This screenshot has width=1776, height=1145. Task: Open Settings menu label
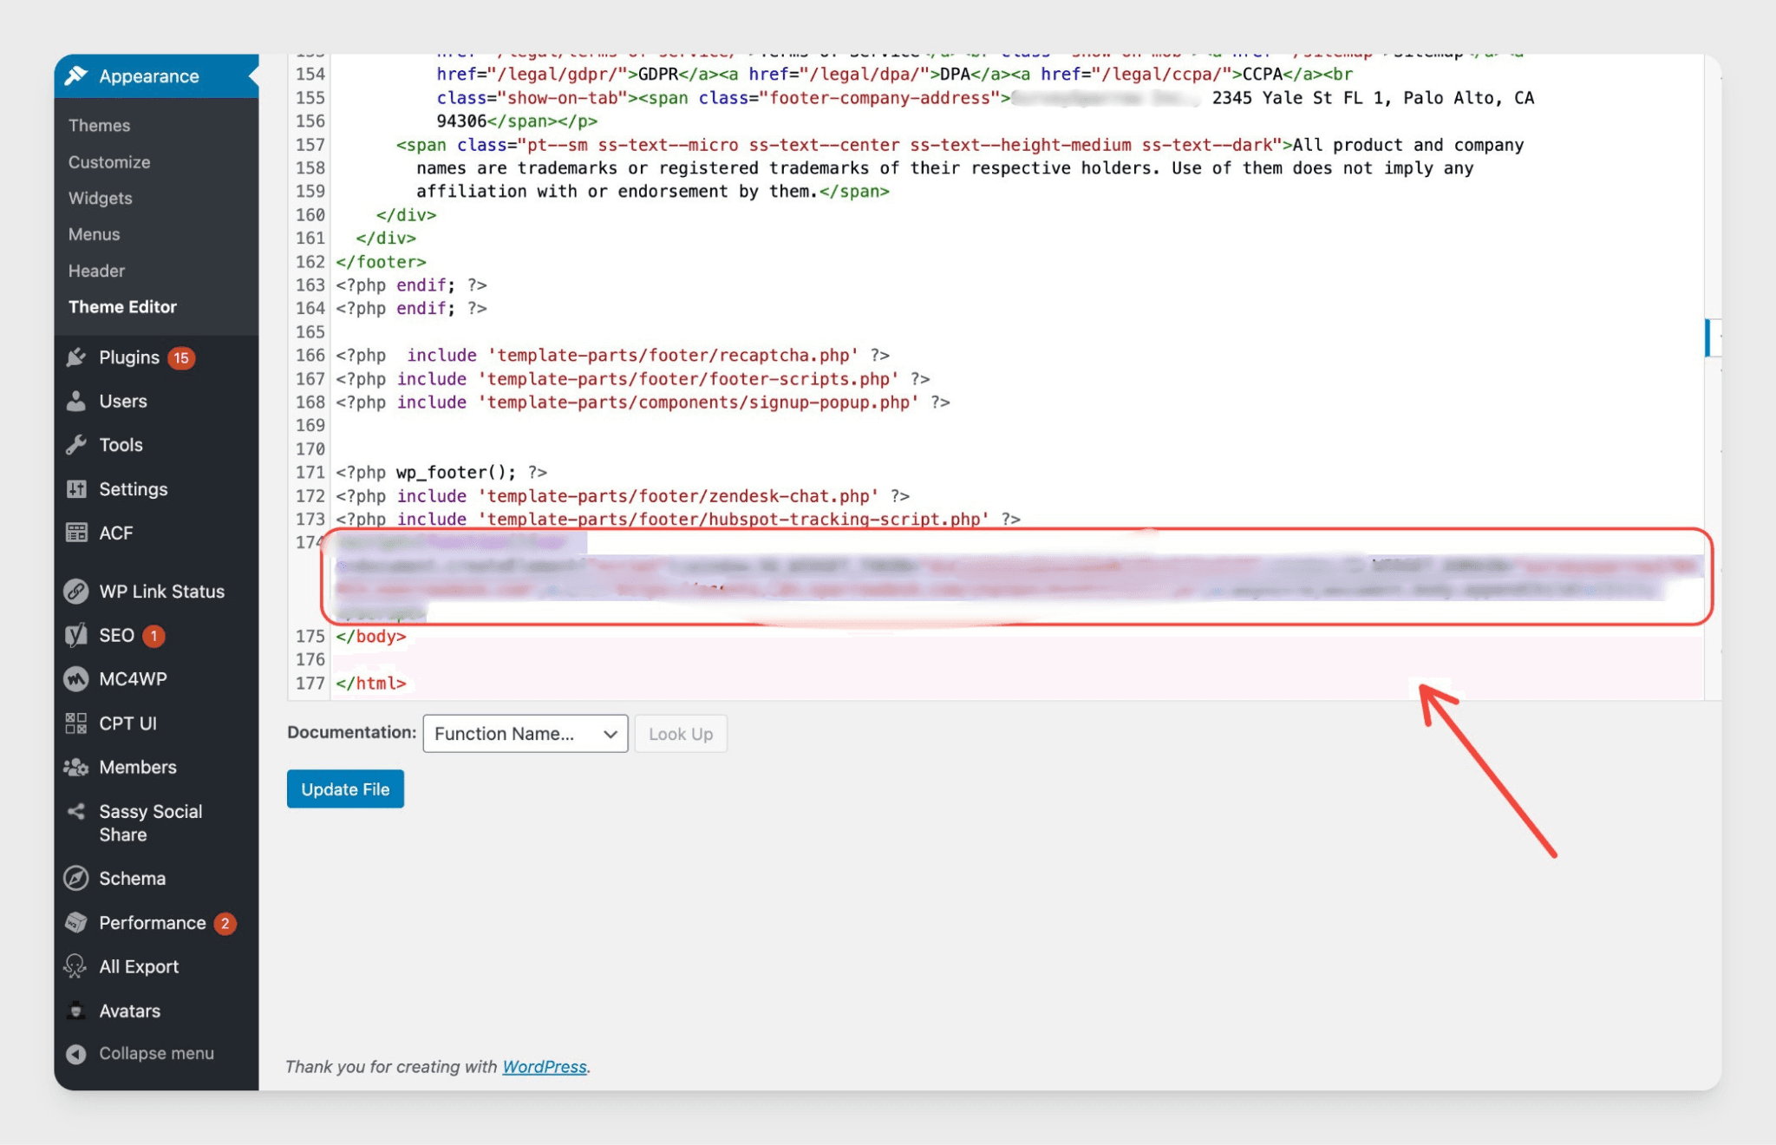[134, 489]
